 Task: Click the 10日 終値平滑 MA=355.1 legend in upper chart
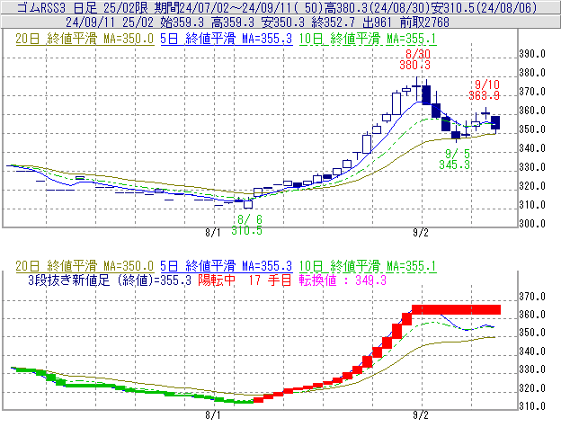(x=368, y=39)
